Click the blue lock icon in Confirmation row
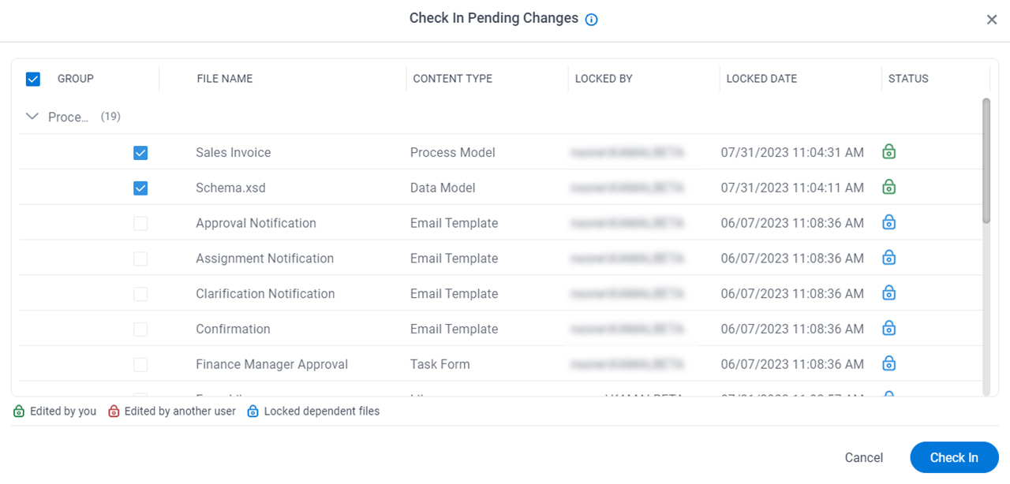 point(889,328)
